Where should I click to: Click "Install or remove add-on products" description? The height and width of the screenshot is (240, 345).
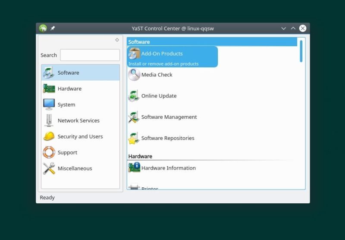(x=163, y=64)
